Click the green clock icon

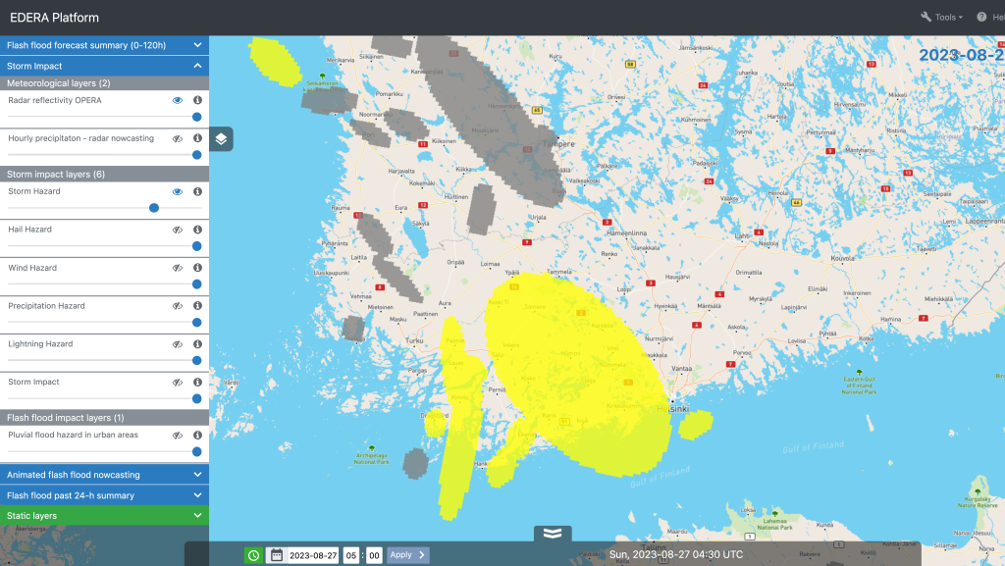point(253,555)
